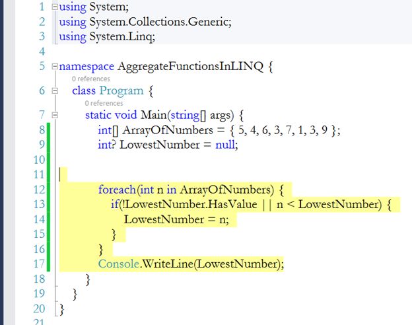Screen dimensions: 412x325
Task: Collapse the Main method outline
Action: point(55,115)
